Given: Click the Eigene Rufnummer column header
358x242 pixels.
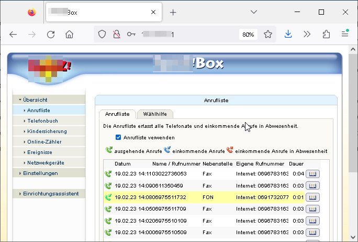Looking at the screenshot, I should coord(260,164).
